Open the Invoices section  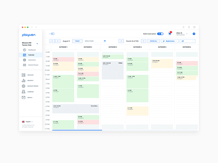31,75
